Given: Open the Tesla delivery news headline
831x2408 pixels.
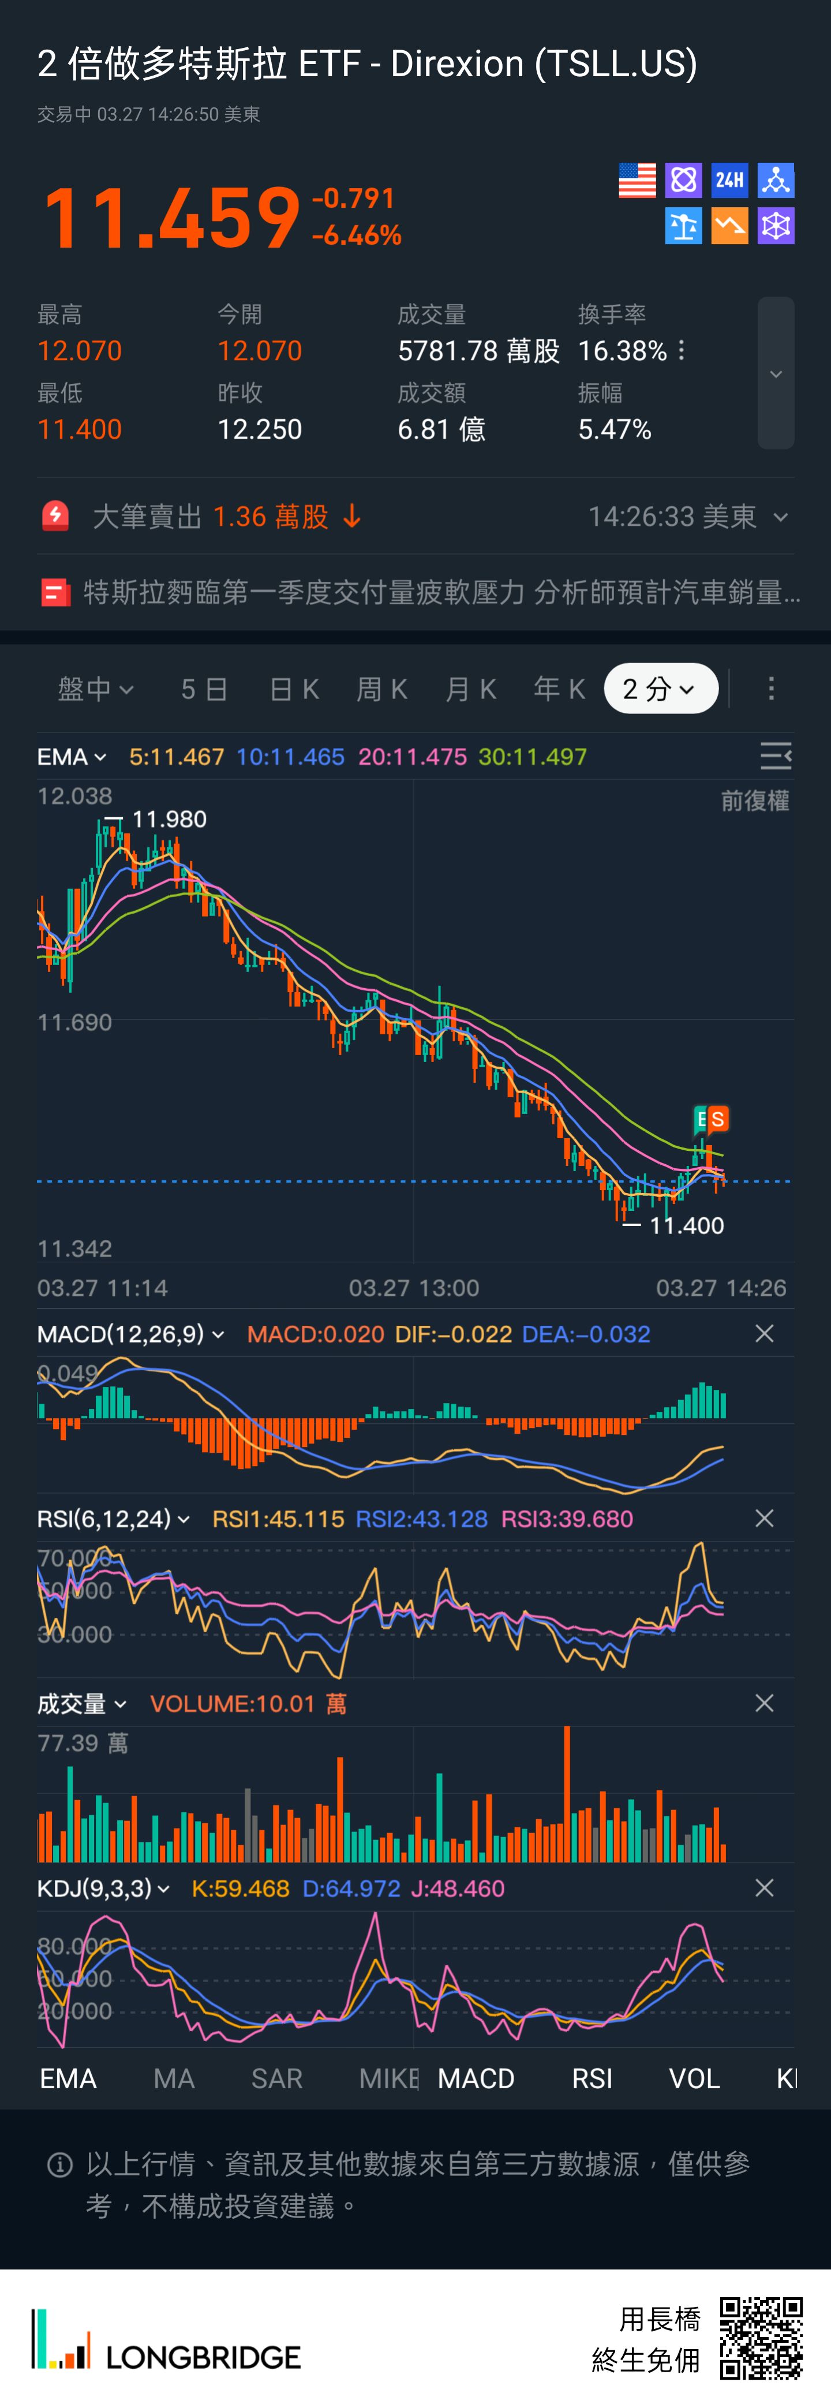Looking at the screenshot, I should click(441, 593).
